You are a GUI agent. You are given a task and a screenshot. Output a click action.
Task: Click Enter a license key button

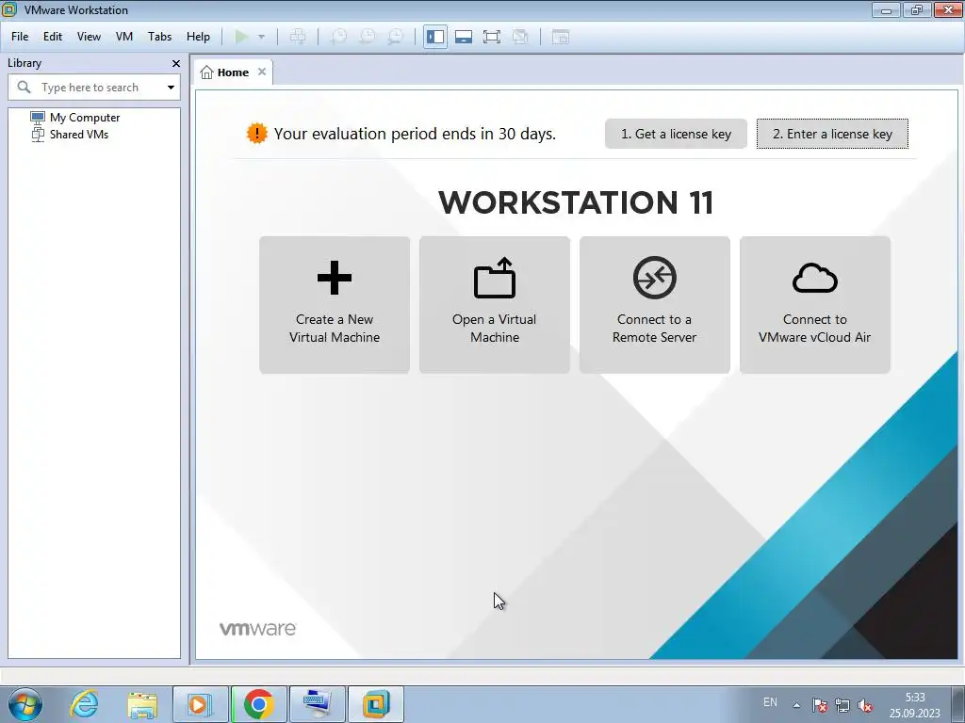point(832,134)
